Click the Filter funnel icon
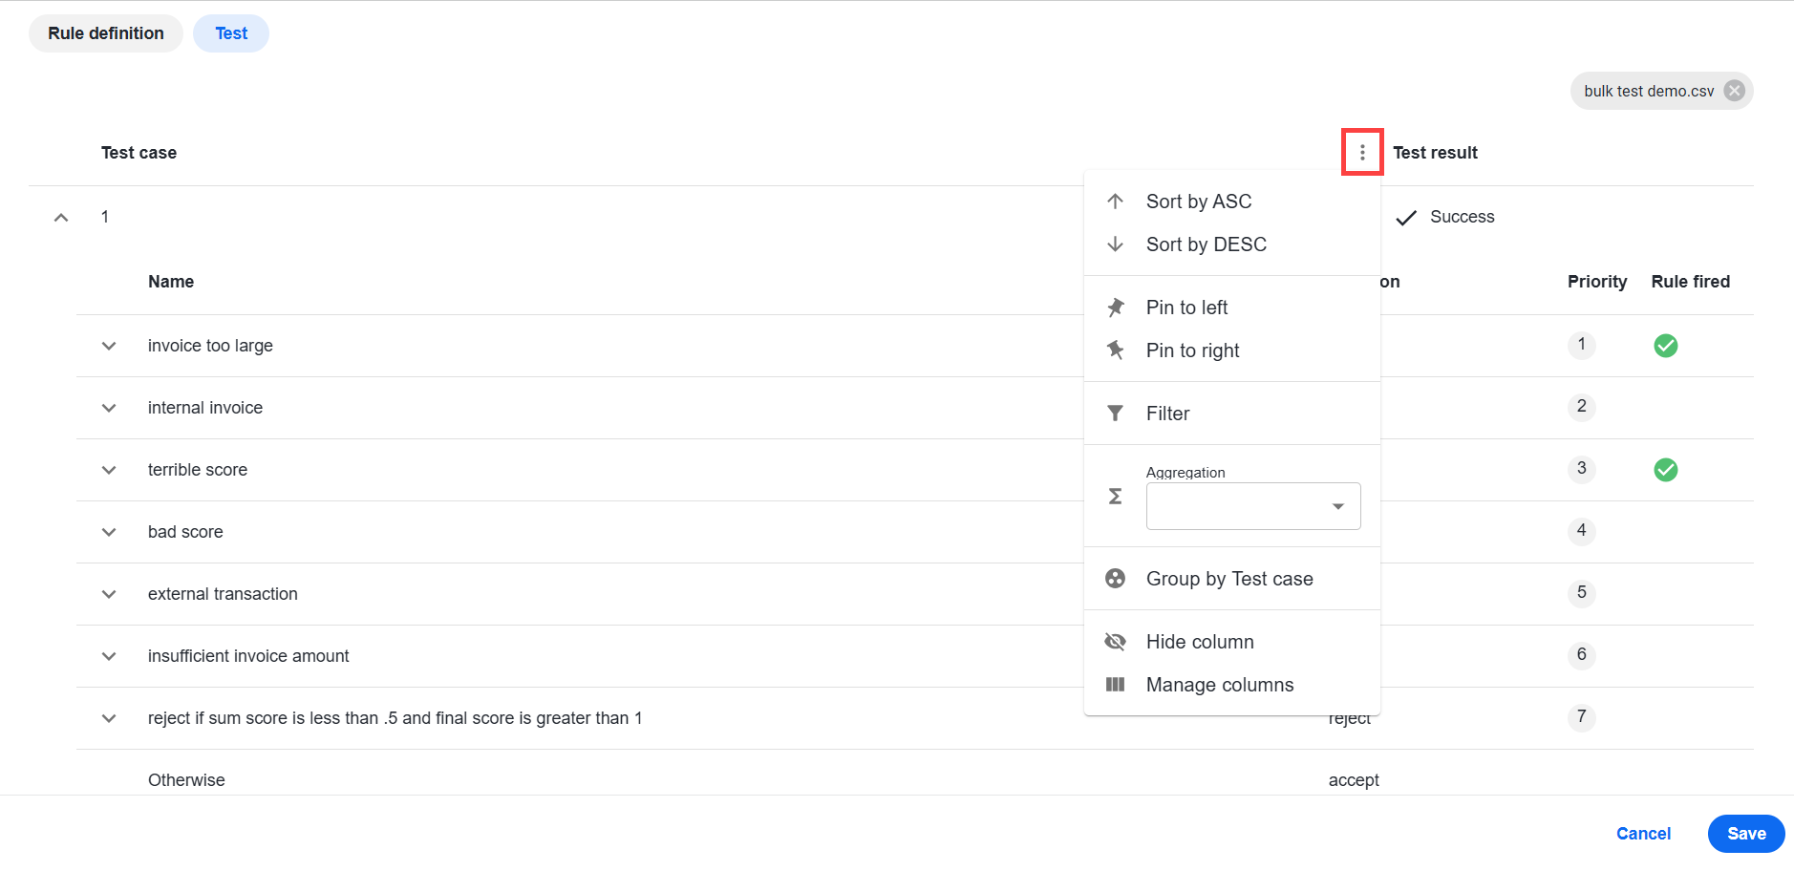Image resolution: width=1794 pixels, height=871 pixels. [1115, 414]
